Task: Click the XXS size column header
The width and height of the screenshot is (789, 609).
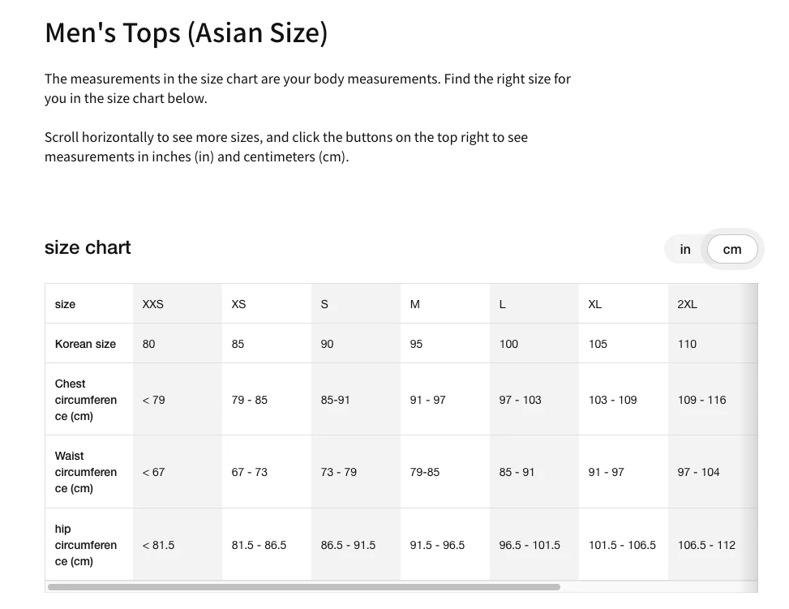Action: pyautogui.click(x=152, y=304)
